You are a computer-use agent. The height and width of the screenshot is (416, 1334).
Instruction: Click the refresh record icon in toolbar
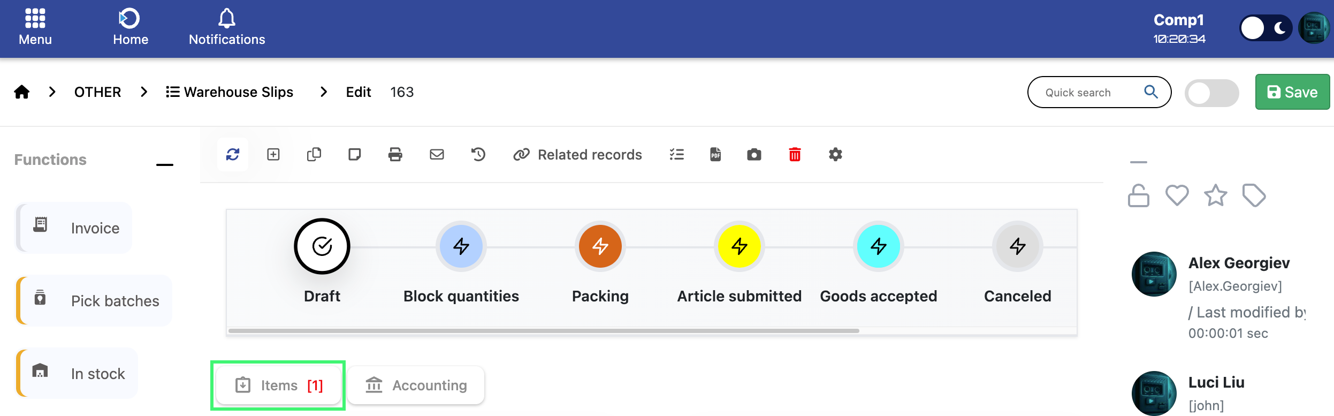click(x=233, y=155)
